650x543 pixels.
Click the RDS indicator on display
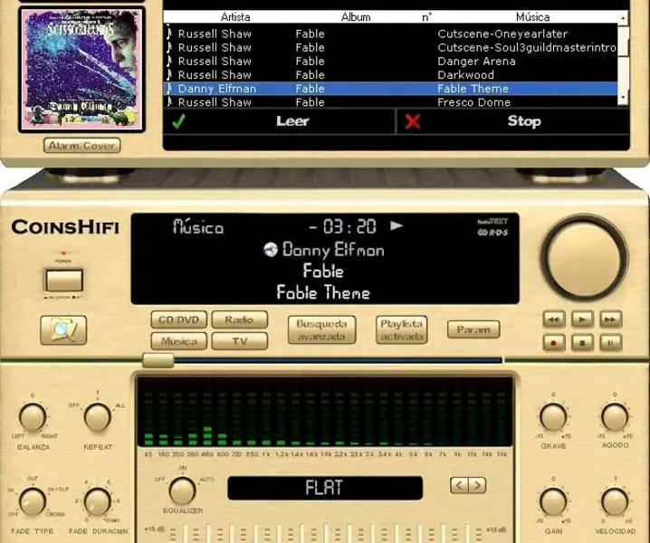[492, 233]
